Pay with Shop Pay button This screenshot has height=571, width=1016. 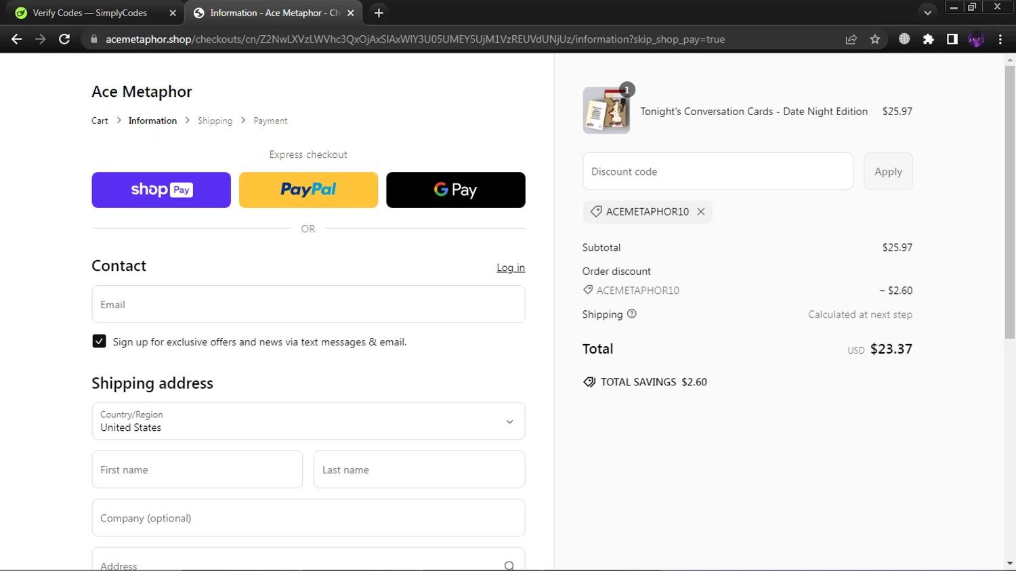(x=161, y=190)
